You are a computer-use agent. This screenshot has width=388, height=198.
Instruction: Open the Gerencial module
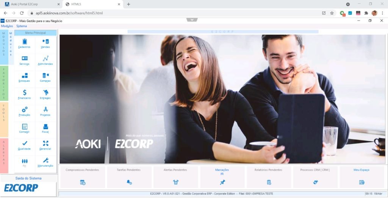45,146
